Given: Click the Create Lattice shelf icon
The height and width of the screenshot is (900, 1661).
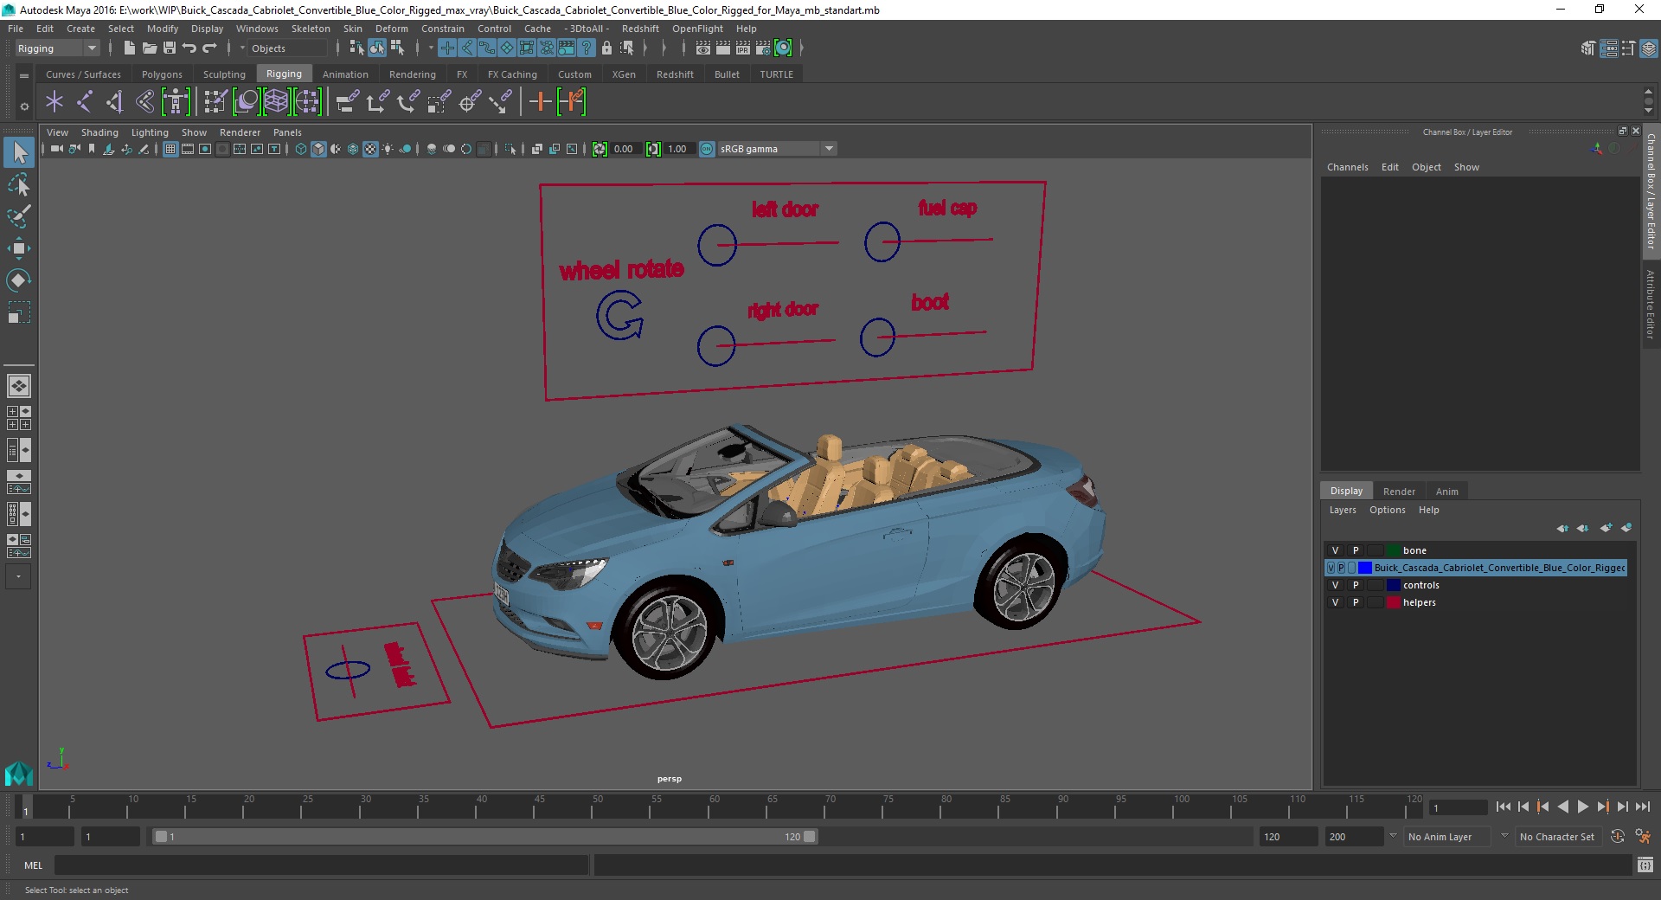Looking at the screenshot, I should pos(276,102).
